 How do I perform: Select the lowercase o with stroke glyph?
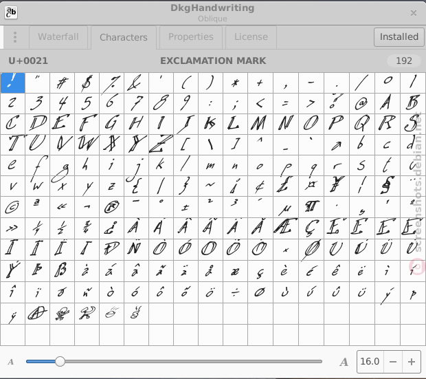tap(260, 292)
